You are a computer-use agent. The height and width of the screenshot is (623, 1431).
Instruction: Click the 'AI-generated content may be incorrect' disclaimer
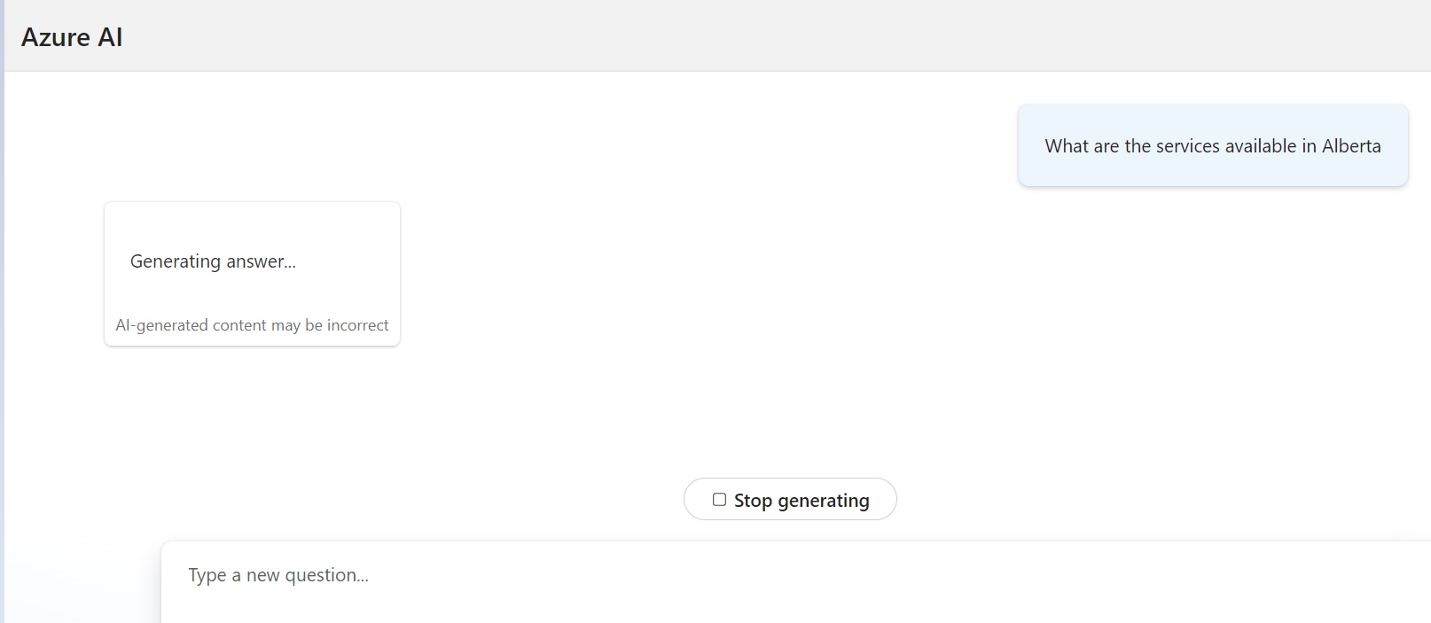[252, 325]
